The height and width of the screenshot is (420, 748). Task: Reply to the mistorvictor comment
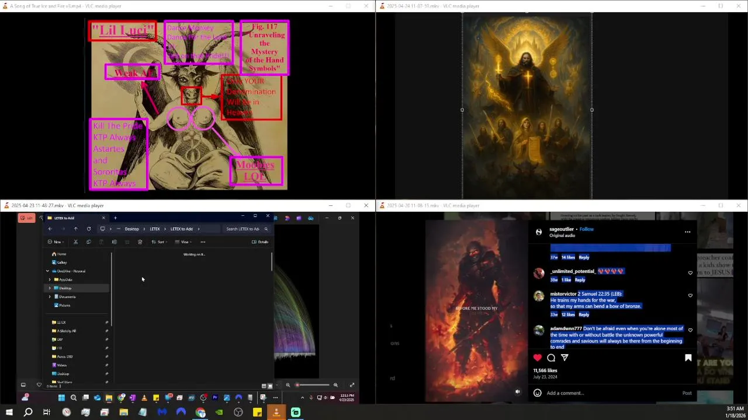(584, 314)
